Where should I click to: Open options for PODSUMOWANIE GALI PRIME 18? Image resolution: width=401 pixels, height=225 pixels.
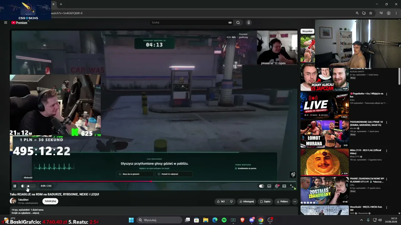point(387,122)
